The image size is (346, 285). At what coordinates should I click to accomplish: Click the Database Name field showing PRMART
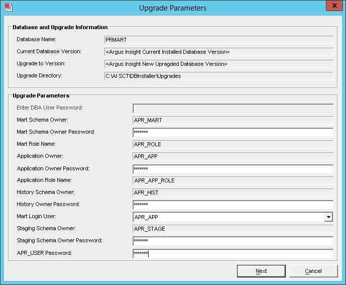219,40
